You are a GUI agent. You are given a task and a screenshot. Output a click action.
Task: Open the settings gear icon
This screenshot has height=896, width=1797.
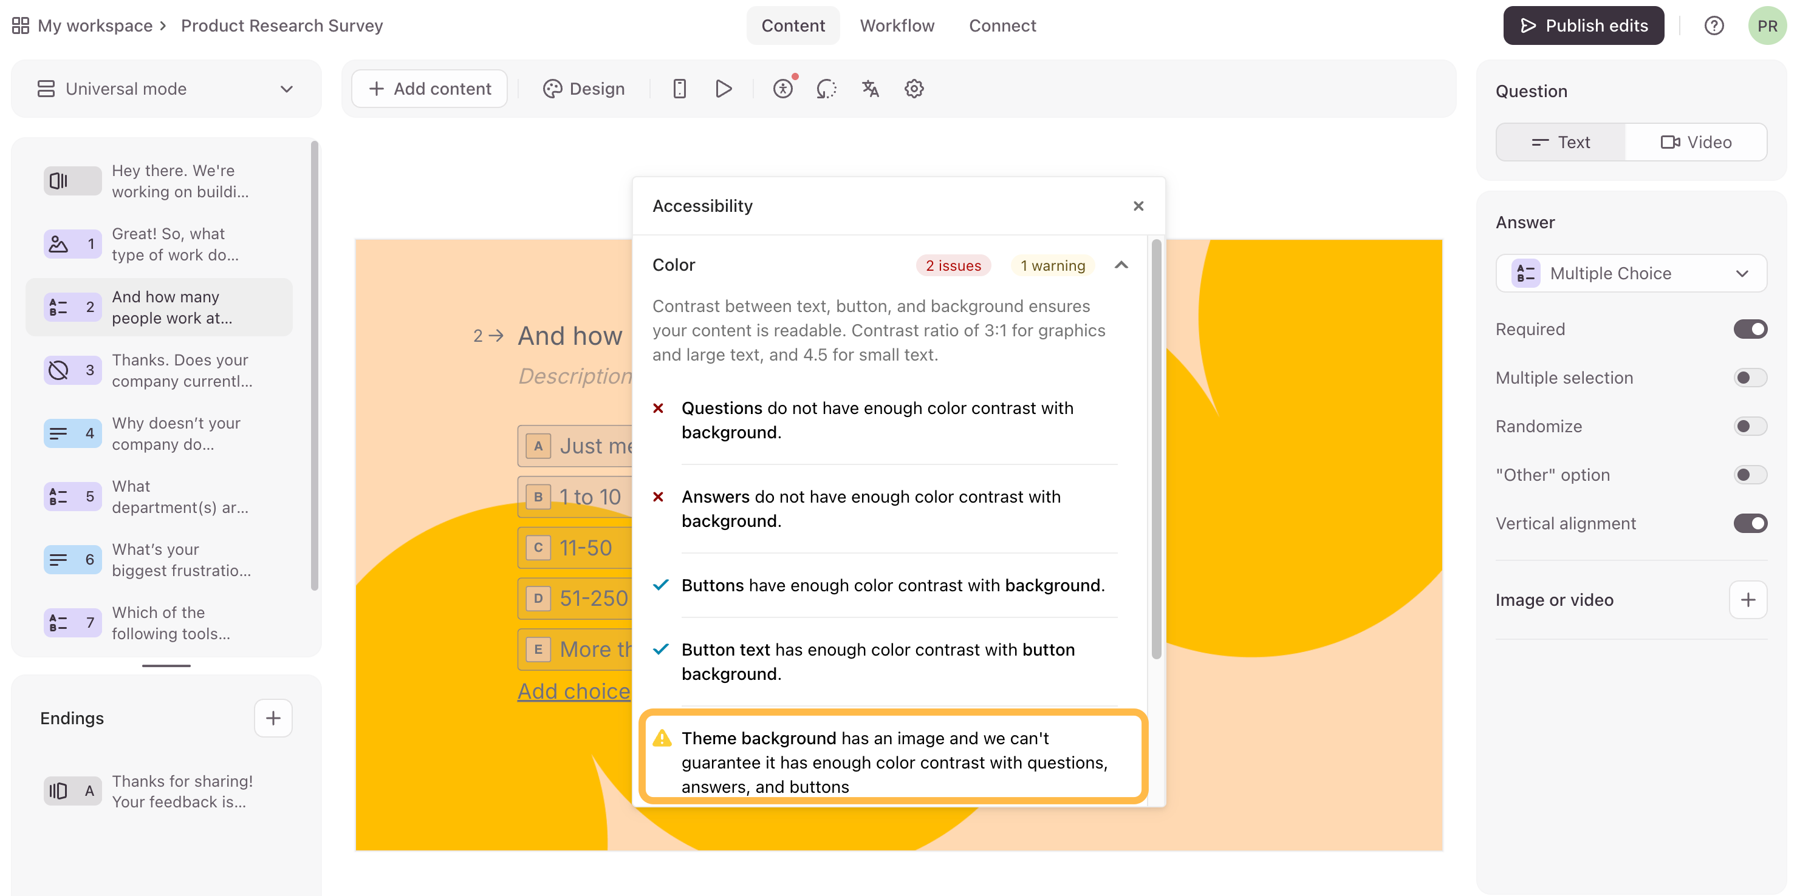pyautogui.click(x=914, y=89)
